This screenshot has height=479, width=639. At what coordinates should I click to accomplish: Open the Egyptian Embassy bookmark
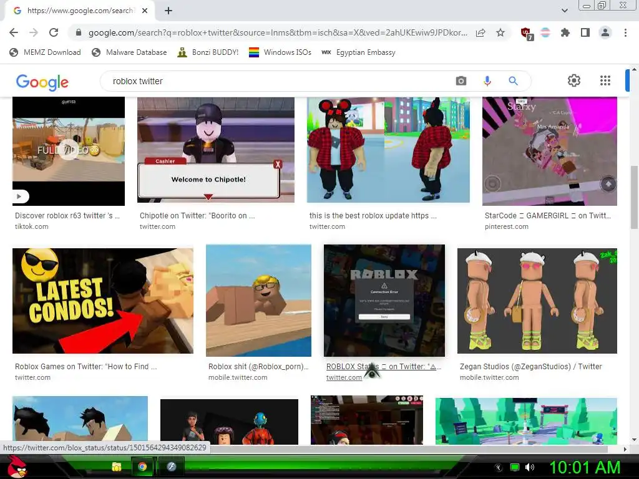click(358, 52)
